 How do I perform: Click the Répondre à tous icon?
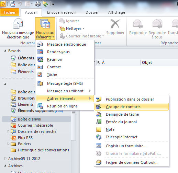pos(157,24)
